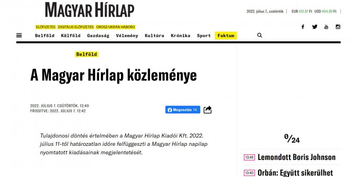Open the Vélemény section
The image size is (355, 177).
127,36
